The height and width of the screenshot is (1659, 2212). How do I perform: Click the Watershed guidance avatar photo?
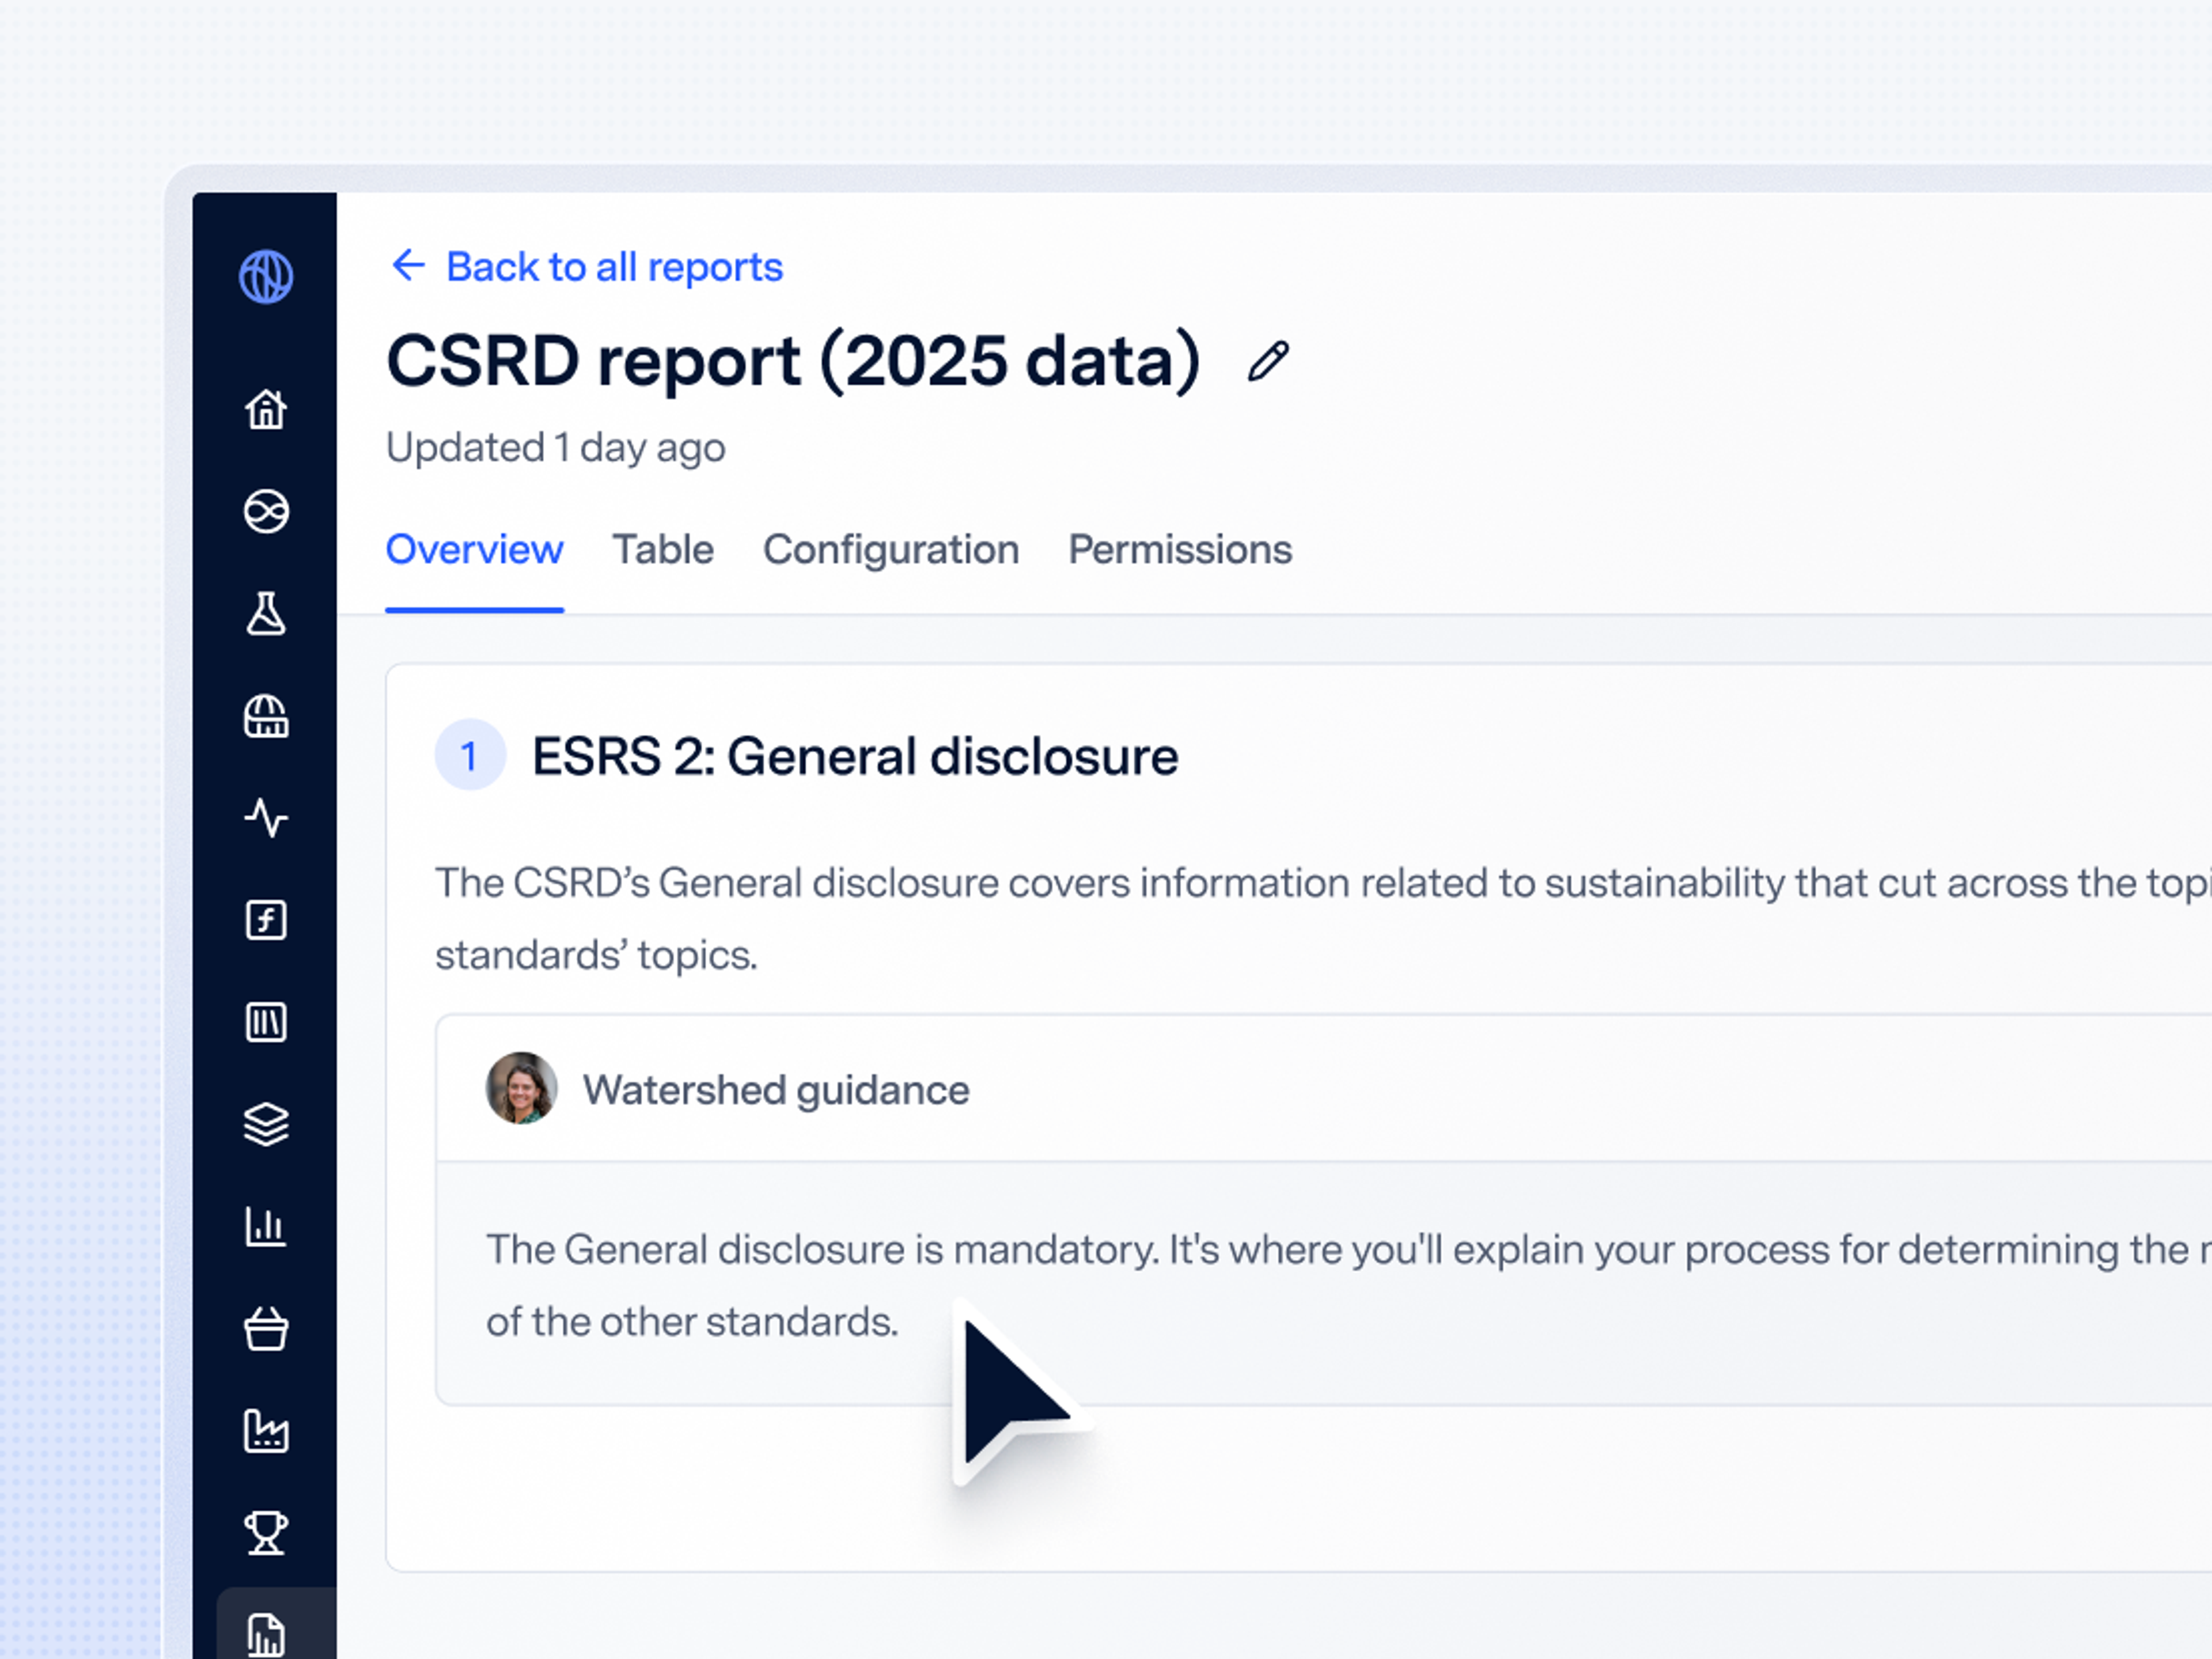pyautogui.click(x=521, y=1088)
